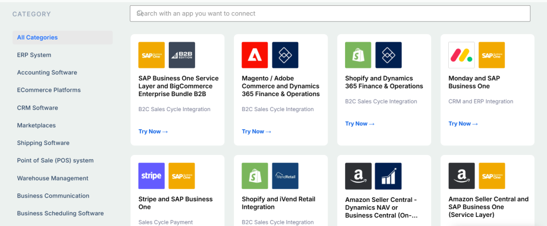
Task: Click the Monday.com colorful logo icon
Action: (462, 55)
